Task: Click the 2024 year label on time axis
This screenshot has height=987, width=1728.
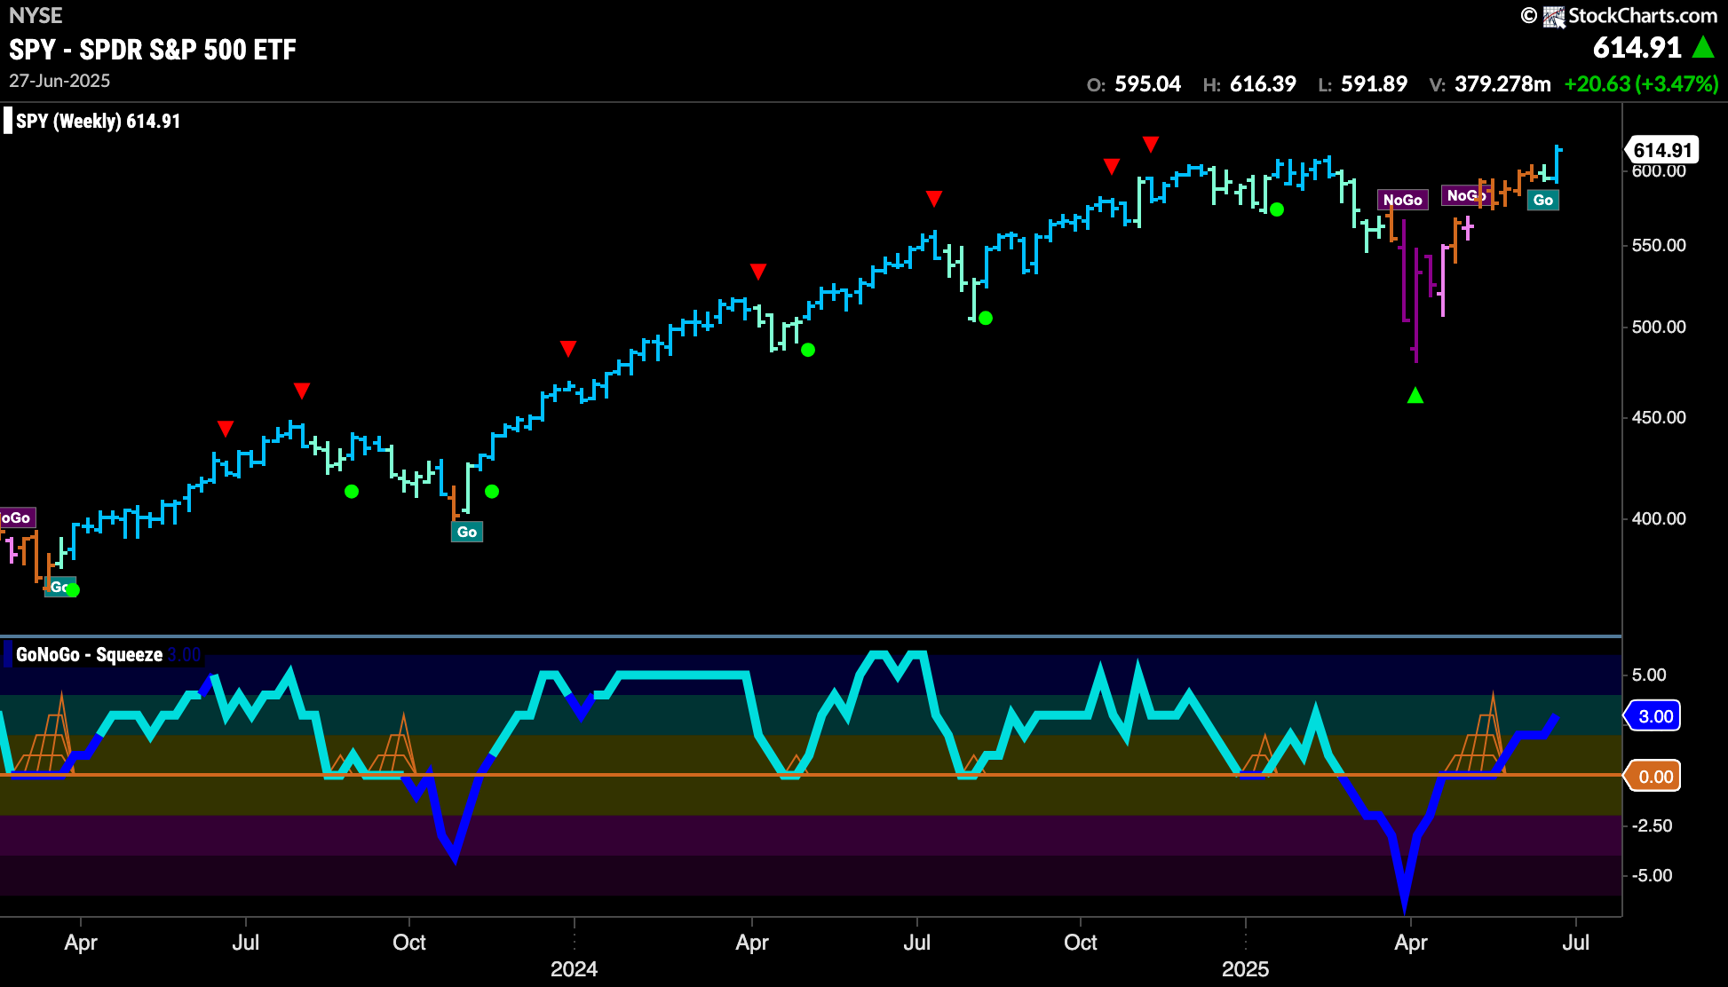Action: pos(574,968)
